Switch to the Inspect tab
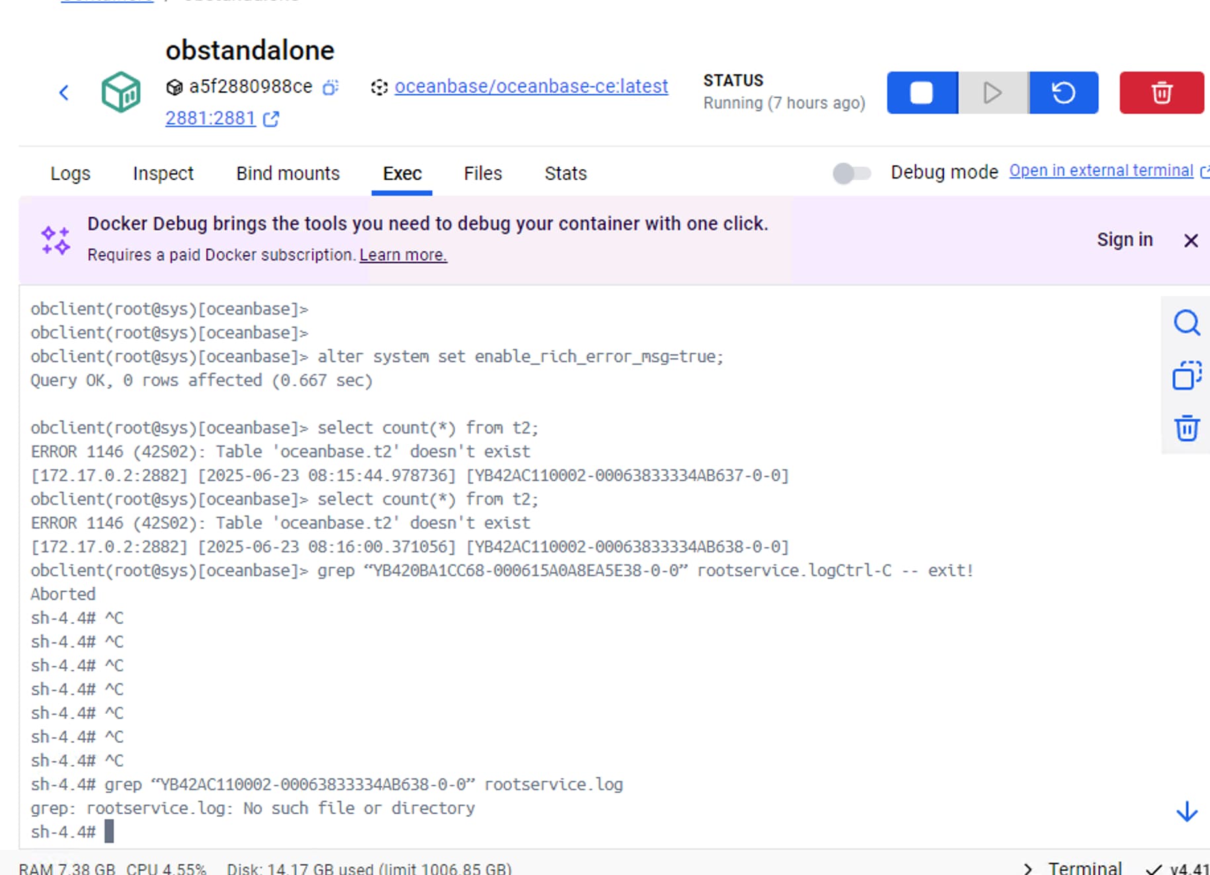 (x=163, y=173)
